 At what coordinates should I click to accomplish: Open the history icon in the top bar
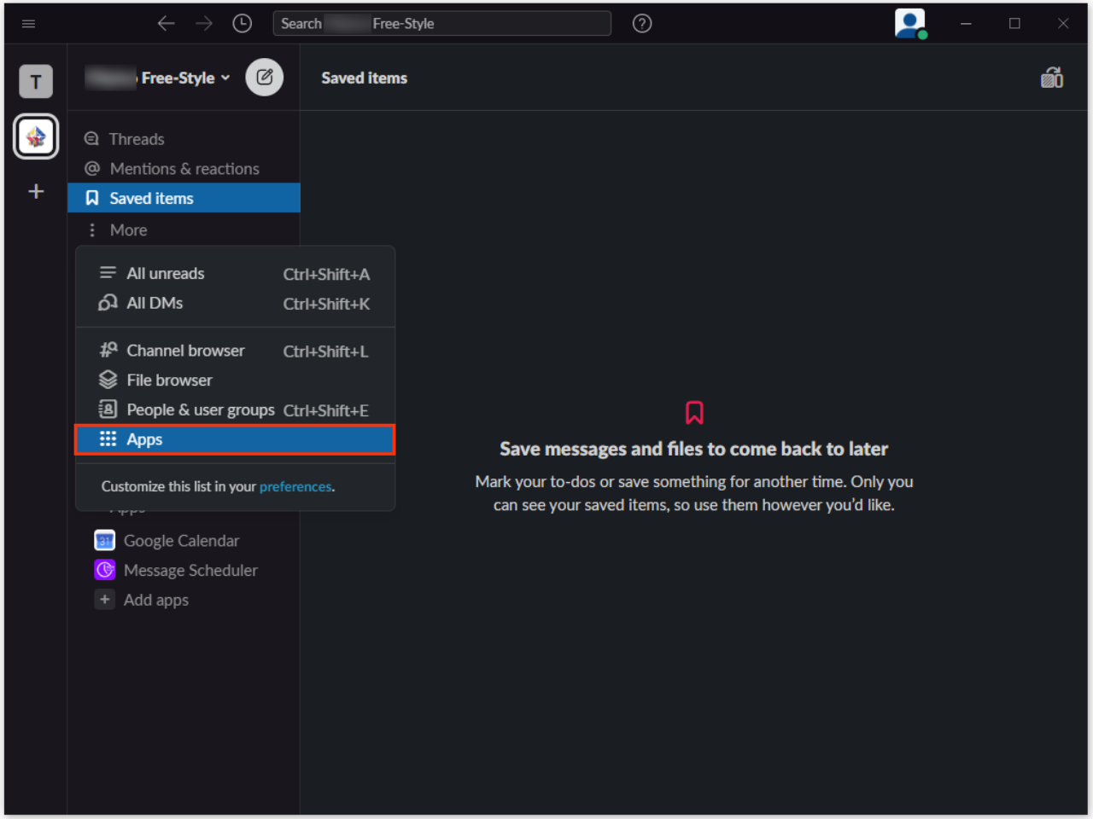[x=242, y=23]
